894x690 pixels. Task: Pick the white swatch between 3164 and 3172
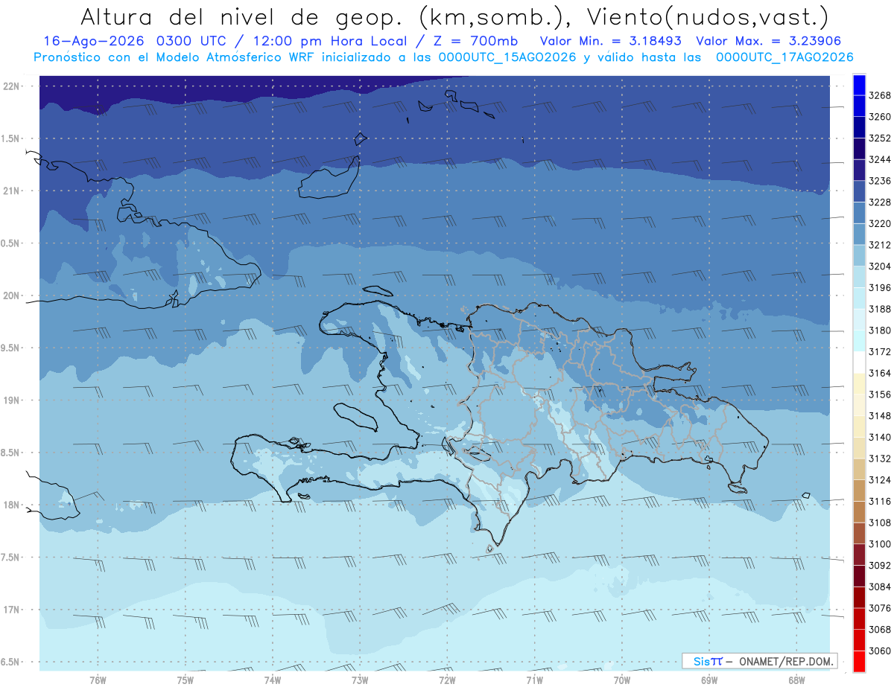coord(859,362)
